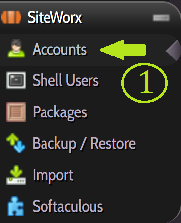Click the word Restore in the menu
This screenshot has width=181, height=223.
tap(113, 143)
